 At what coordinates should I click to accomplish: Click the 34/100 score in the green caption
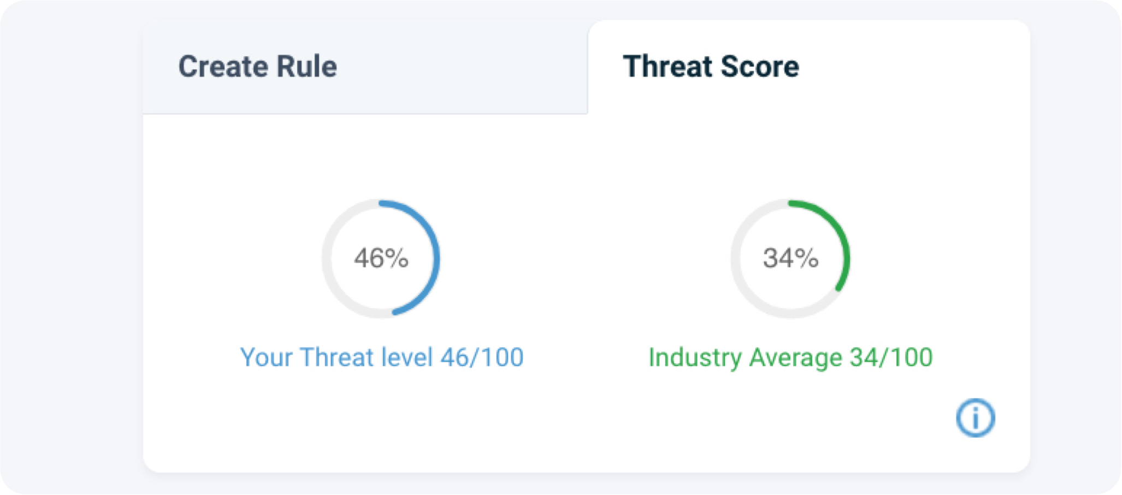tap(891, 357)
